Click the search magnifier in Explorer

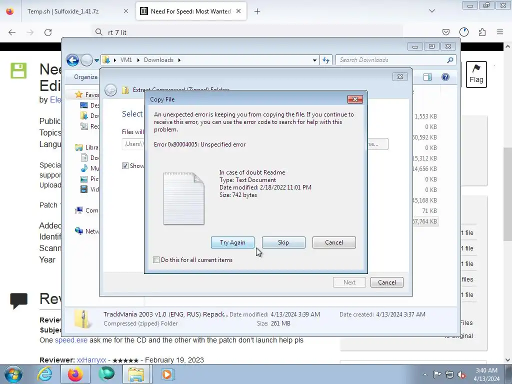click(x=450, y=60)
